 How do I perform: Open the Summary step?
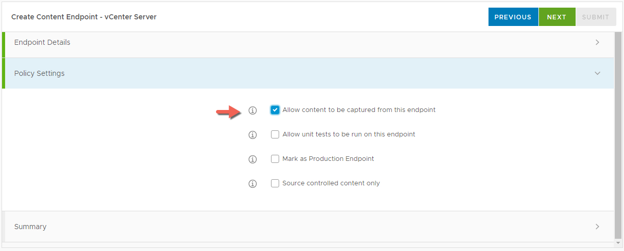[31, 227]
